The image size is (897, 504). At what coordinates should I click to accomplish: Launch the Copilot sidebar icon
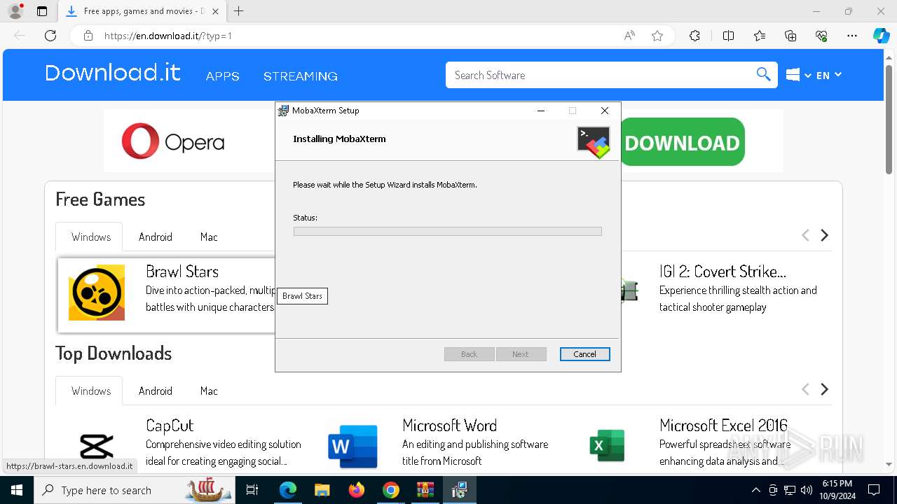881,36
